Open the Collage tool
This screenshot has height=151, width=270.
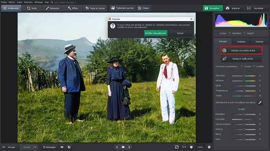pos(144,8)
